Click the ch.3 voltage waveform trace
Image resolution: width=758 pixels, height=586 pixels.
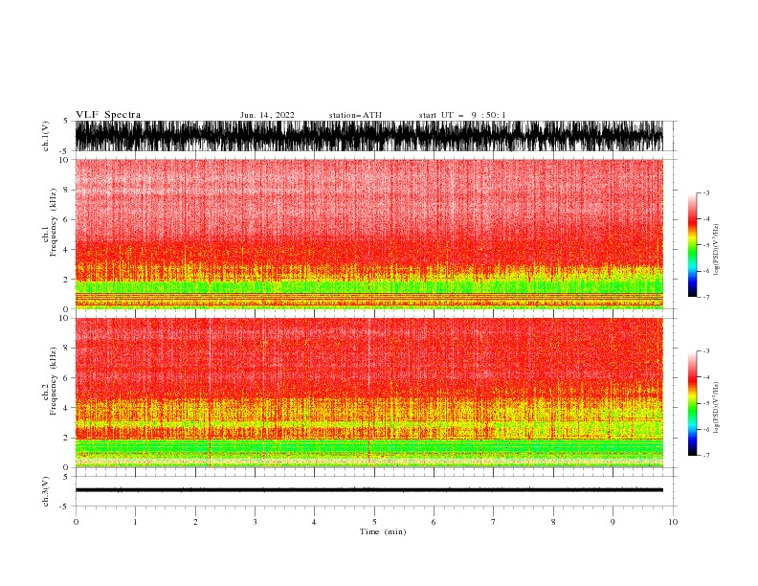(x=368, y=490)
